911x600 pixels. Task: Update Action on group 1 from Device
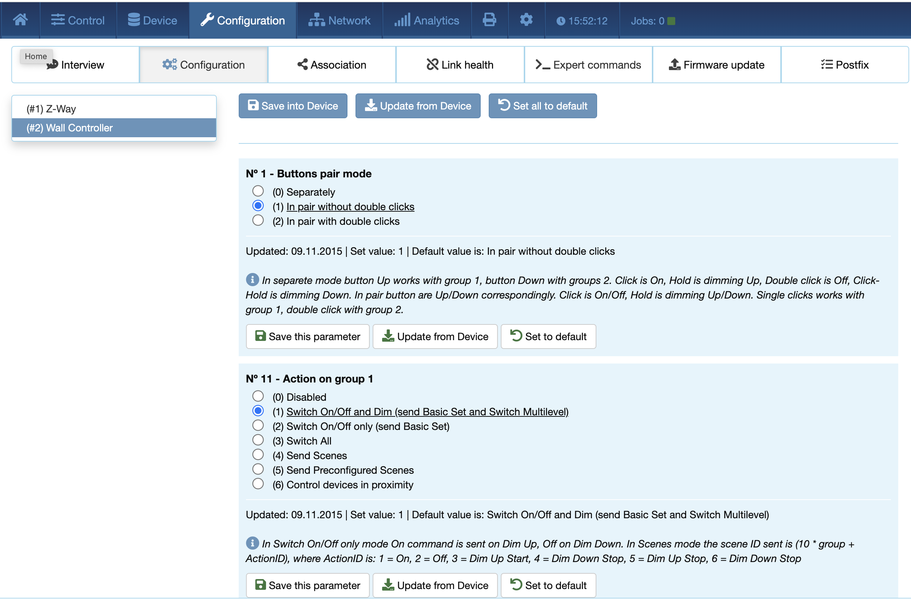point(435,585)
